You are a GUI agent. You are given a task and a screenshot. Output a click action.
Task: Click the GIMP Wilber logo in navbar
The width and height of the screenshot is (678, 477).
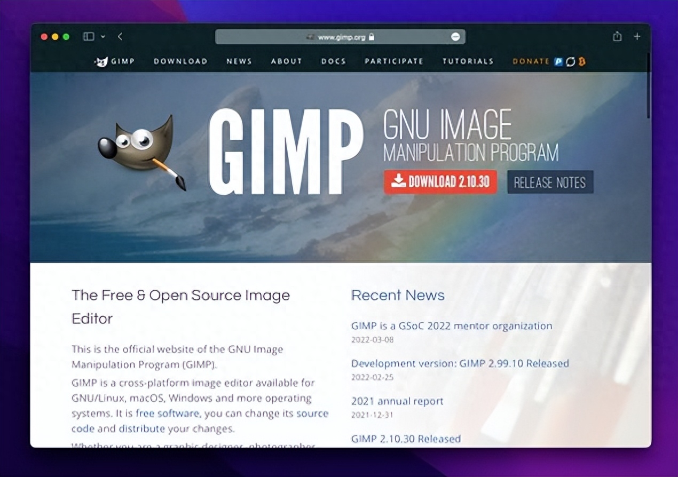tap(101, 61)
